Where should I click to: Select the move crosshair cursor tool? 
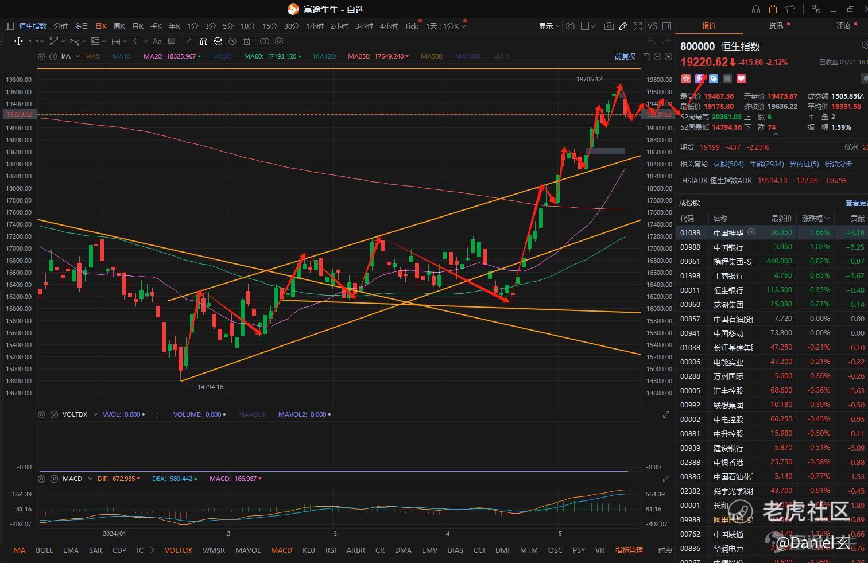click(x=18, y=41)
